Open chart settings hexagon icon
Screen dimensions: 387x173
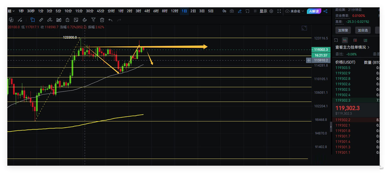coord(271,11)
